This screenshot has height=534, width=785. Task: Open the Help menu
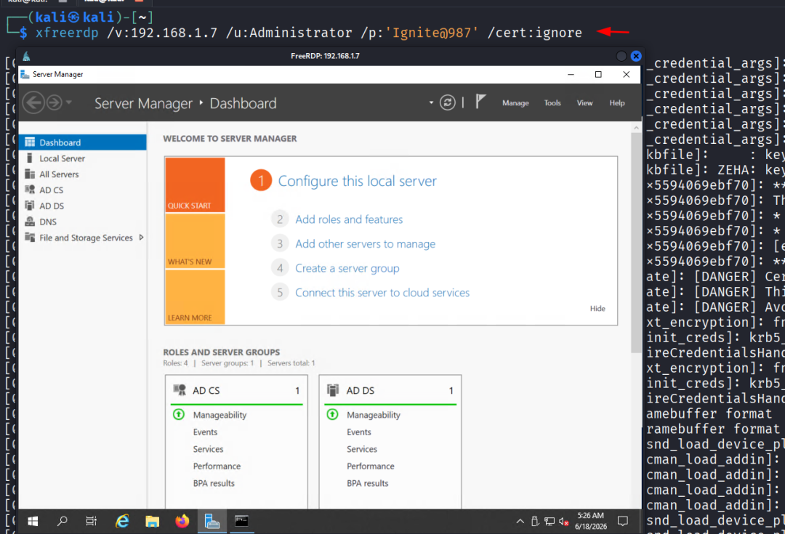tap(617, 102)
